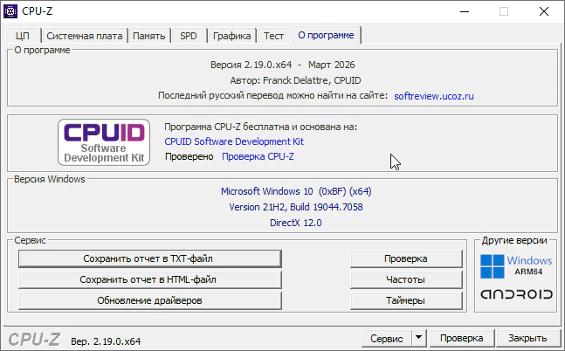Click the Windows ARM64 version icon
This screenshot has width=565, height=351.
point(516,265)
